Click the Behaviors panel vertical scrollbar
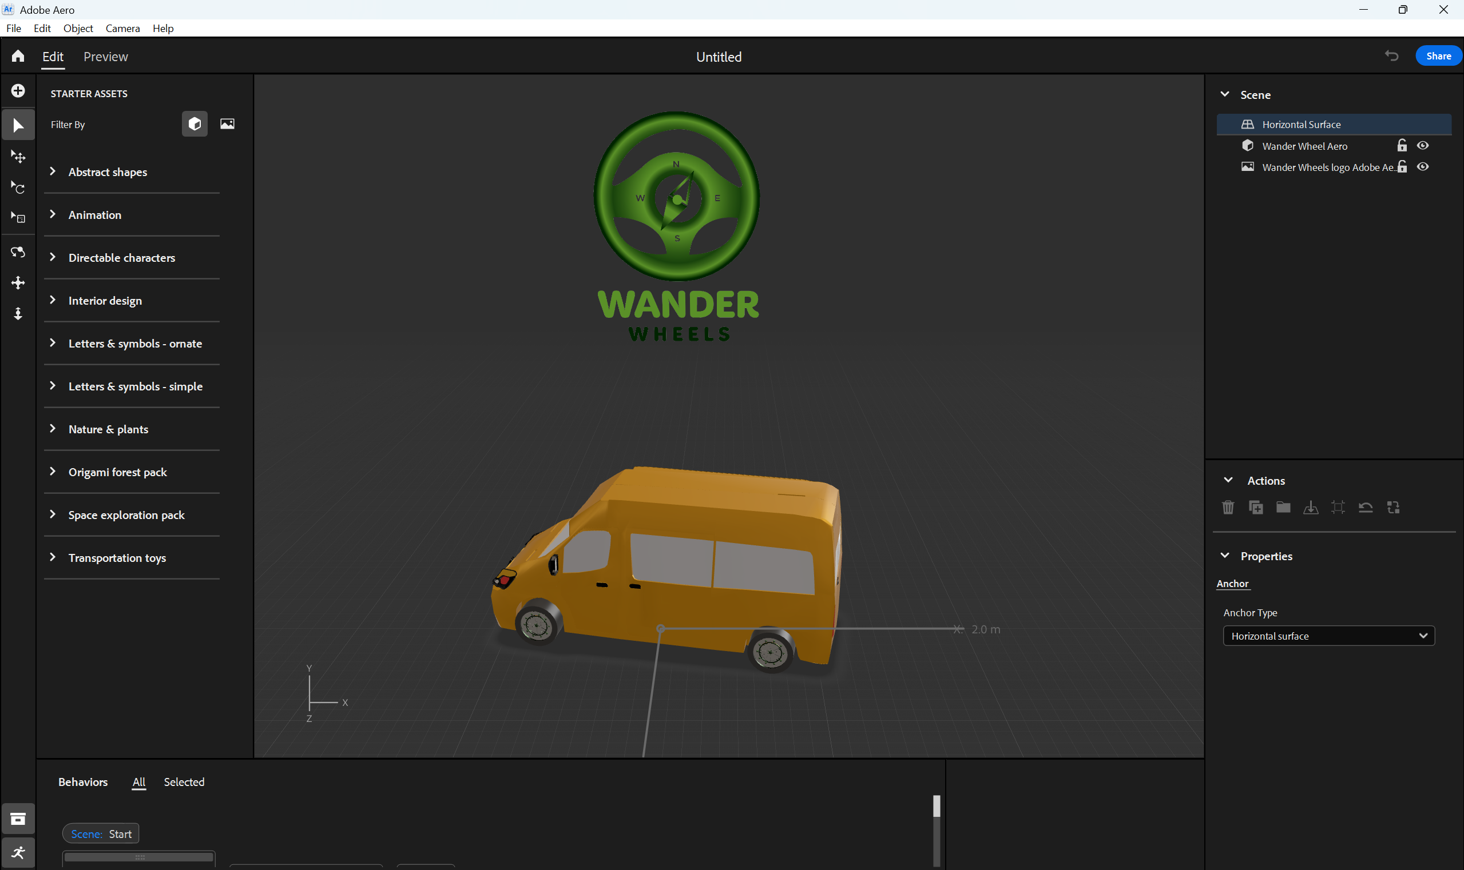Viewport: 1464px width, 870px height. point(937,830)
